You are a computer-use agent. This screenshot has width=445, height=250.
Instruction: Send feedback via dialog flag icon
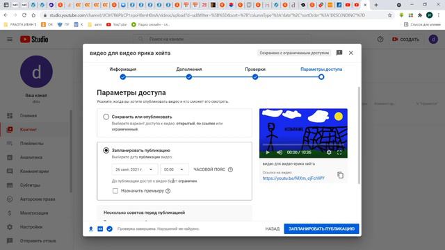[339, 53]
